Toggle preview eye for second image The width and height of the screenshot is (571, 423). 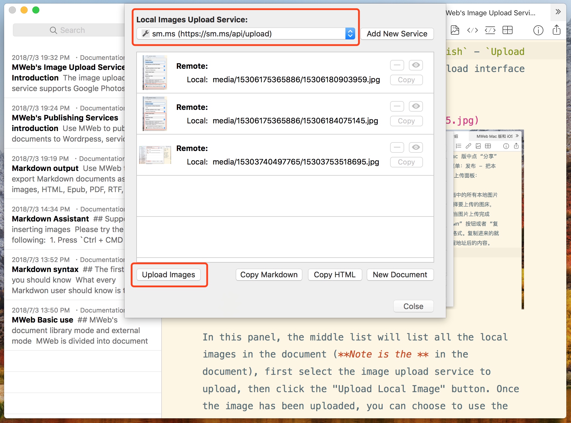(416, 106)
